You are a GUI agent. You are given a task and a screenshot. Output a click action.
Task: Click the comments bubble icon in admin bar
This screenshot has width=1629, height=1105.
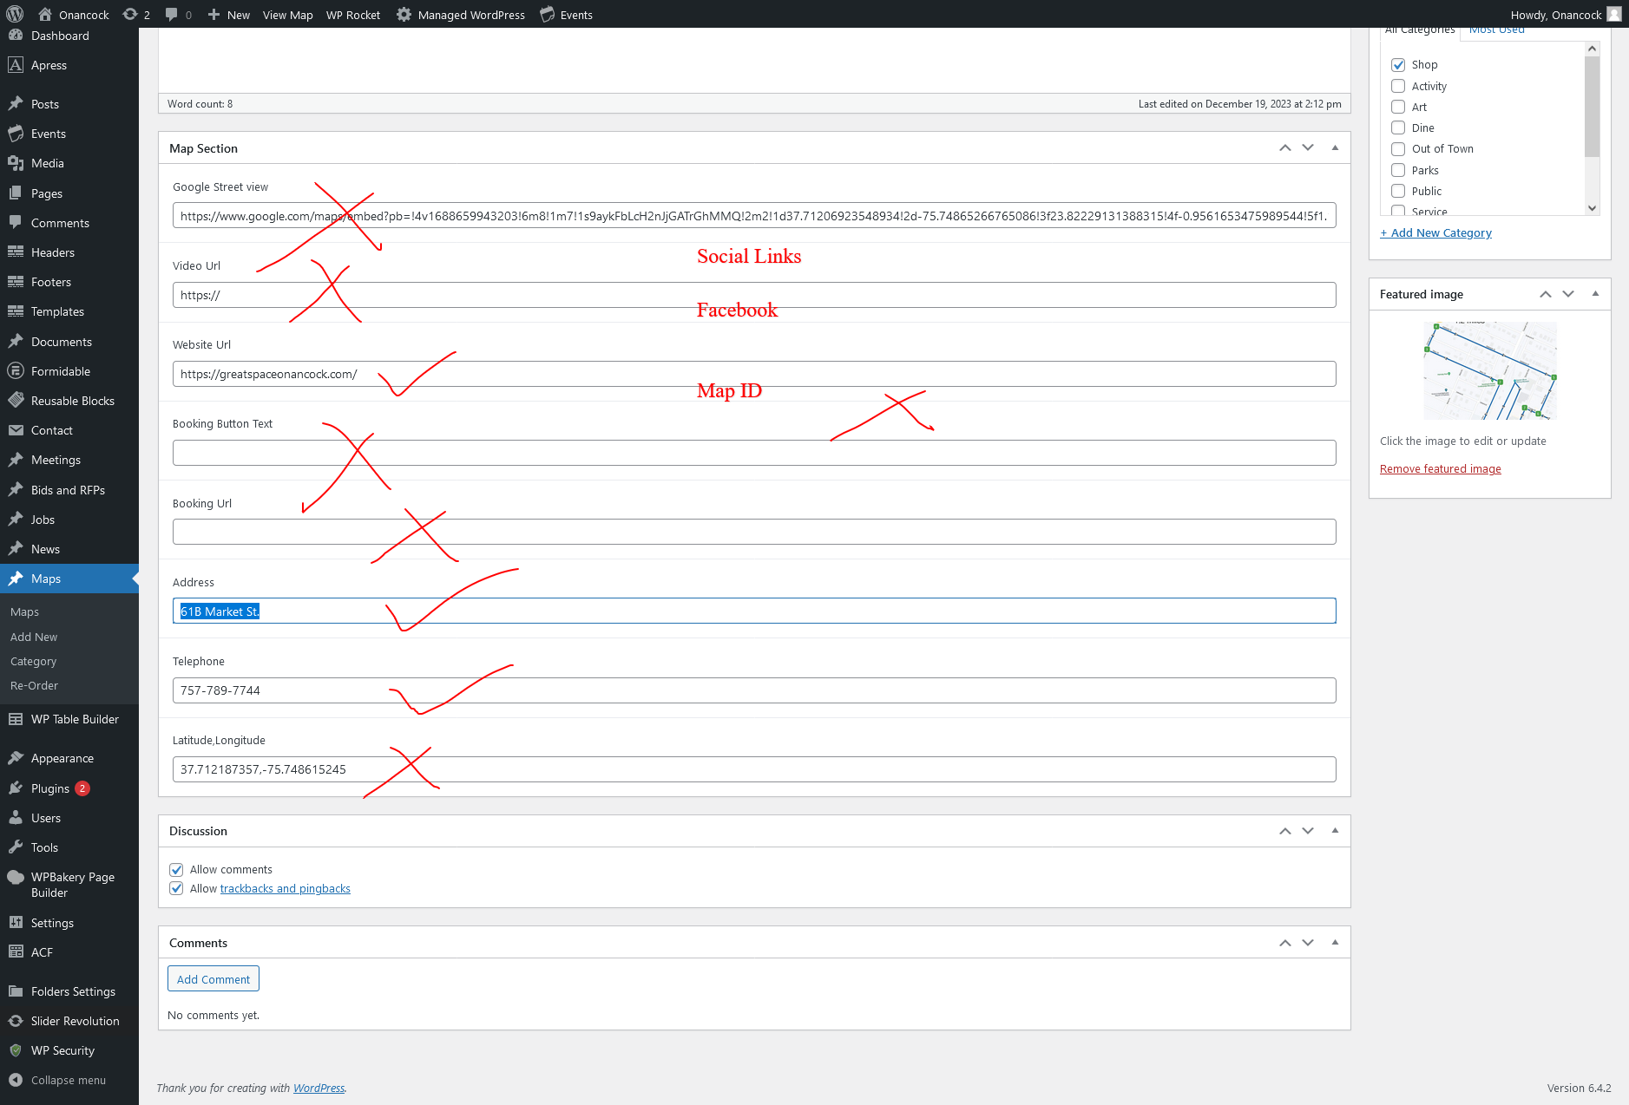pyautogui.click(x=172, y=14)
